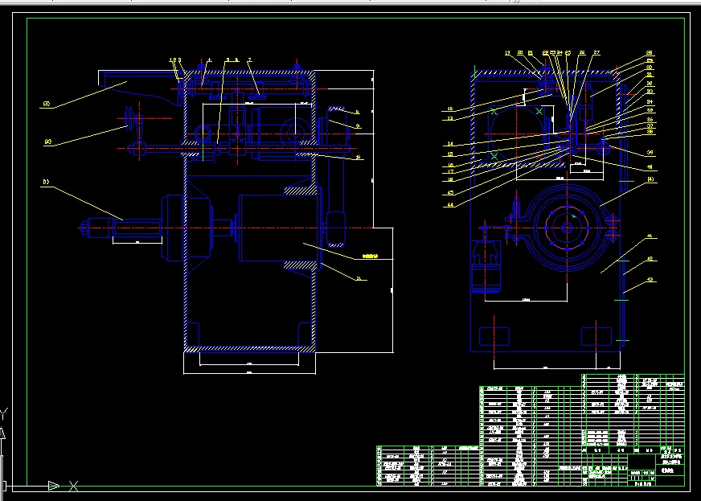This screenshot has height=501, width=701.
Task: Click the UCS Y axis marker
Action: (x=3, y=414)
